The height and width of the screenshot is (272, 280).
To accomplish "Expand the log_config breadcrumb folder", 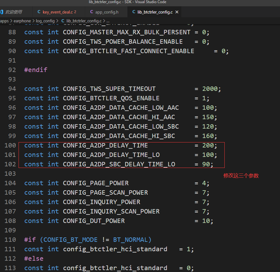I will 45,21.
